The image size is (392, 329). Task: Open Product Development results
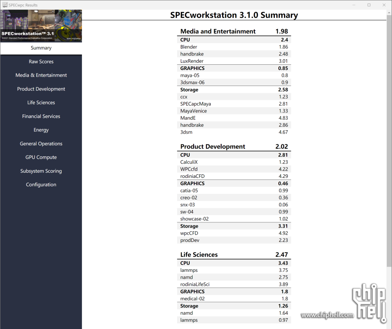[x=41, y=89]
